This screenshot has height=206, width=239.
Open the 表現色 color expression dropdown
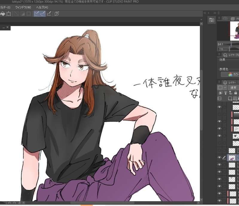coord(230,74)
